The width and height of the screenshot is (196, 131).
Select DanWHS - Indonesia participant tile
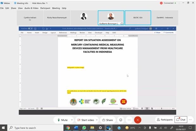tap(165, 18)
